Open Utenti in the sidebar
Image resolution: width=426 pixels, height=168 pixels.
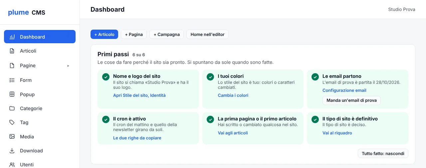point(40,165)
